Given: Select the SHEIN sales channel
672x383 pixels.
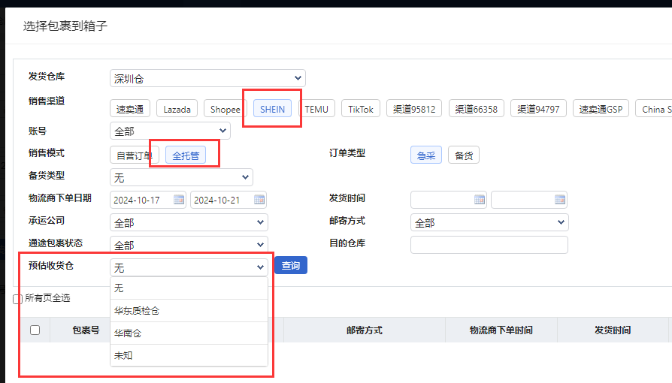Looking at the screenshot, I should point(272,109).
